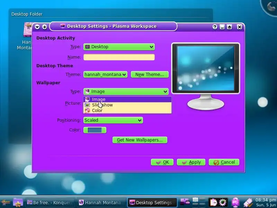Open the clipboard icon in the system tray

coord(213,202)
